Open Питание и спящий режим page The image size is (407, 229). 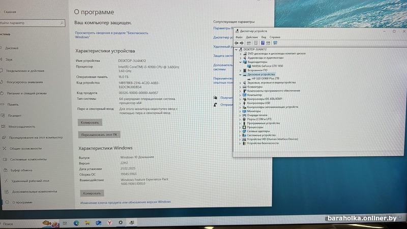tap(27, 93)
